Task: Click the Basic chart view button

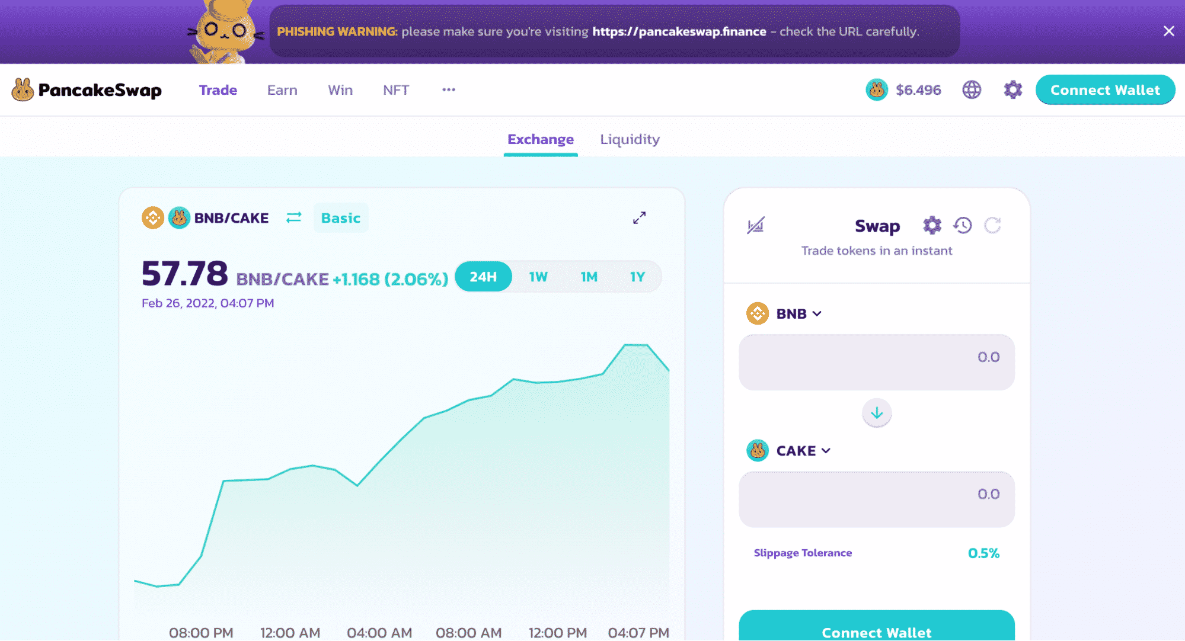Action: tap(341, 218)
